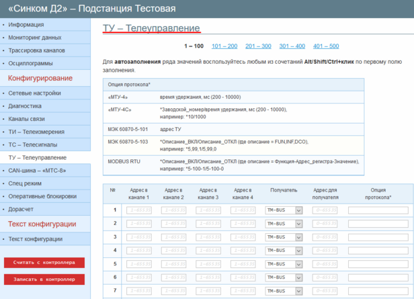Select row 5 Адрес в канале 3 field
Image resolution: width=414 pixels, height=299 pixels.
pyautogui.click(x=208, y=263)
